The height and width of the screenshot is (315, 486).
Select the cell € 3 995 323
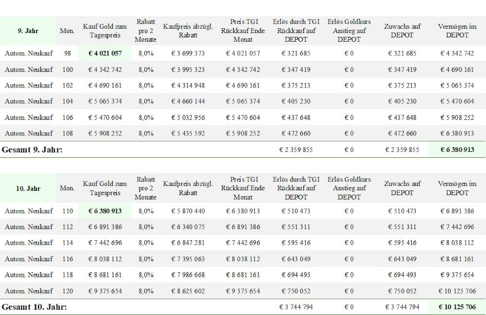pos(188,69)
